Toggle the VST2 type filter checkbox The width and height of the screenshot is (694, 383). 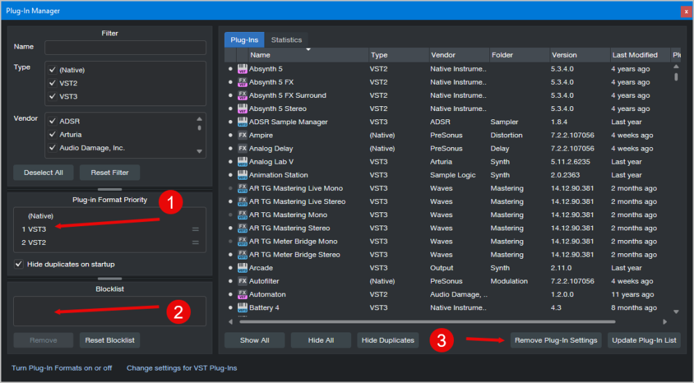tap(52, 83)
